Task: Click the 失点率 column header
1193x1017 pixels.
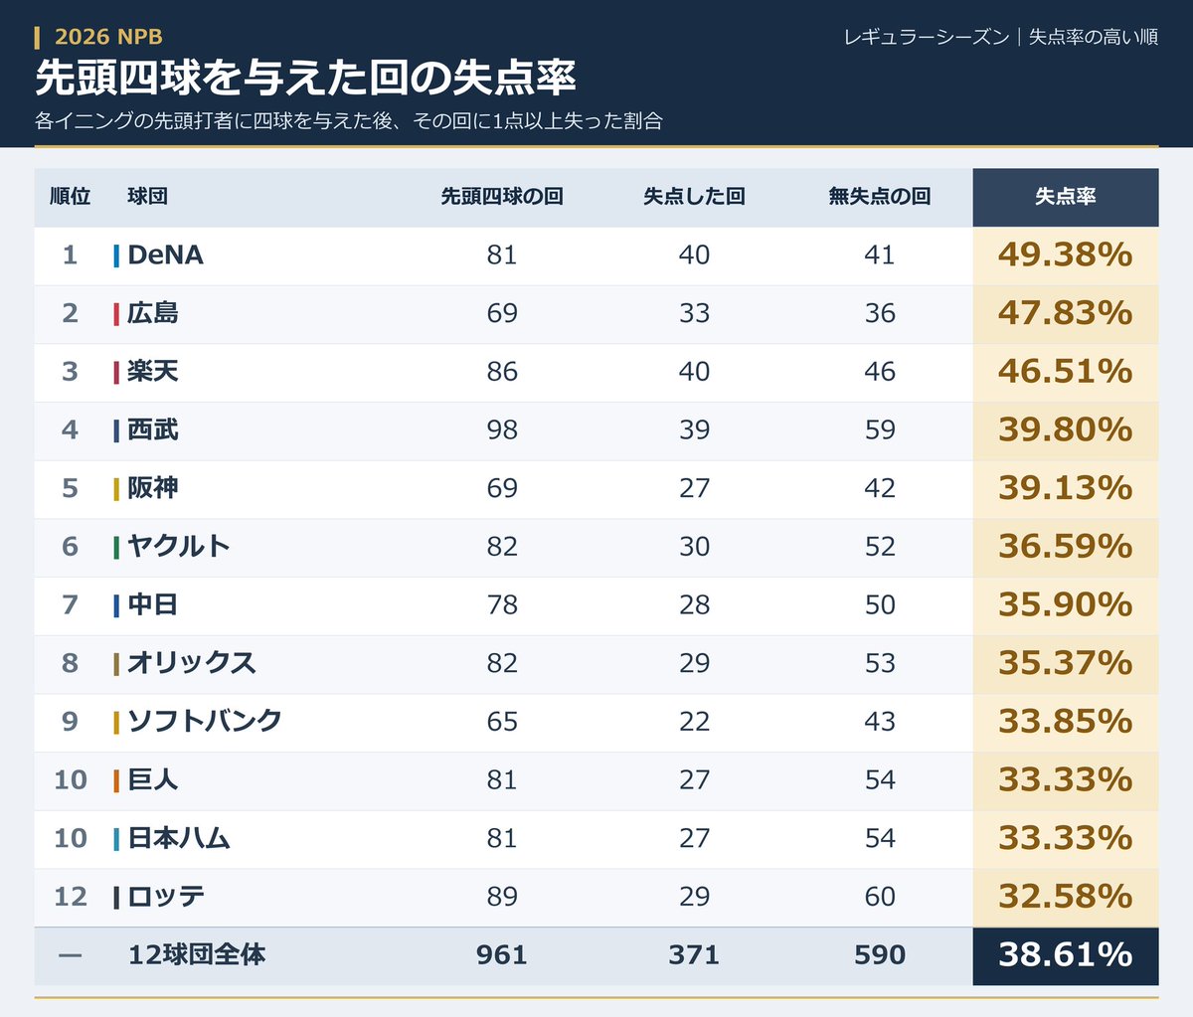Action: [x=1065, y=197]
